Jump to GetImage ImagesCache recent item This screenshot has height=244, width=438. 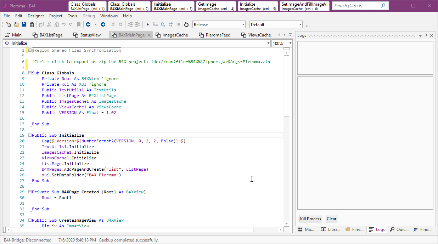click(x=216, y=6)
